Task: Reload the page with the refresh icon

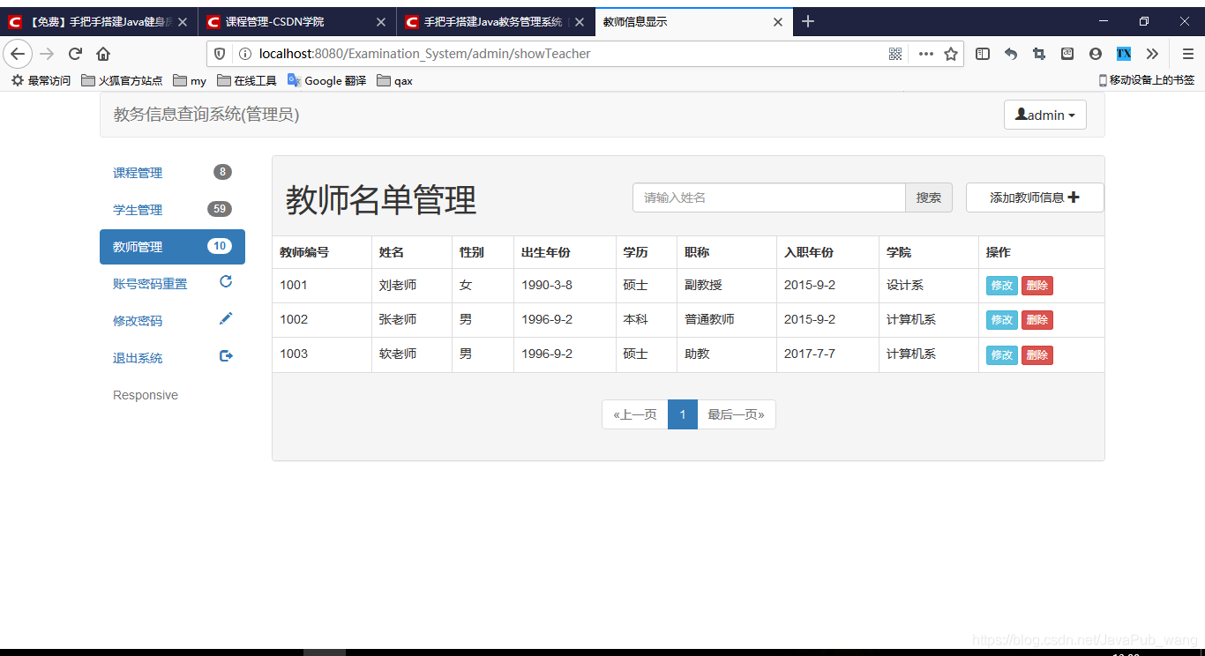Action: [x=75, y=54]
